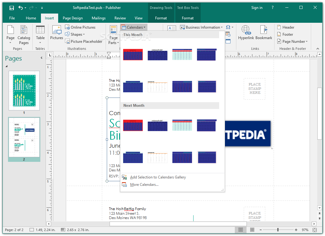The height and width of the screenshot is (236, 325).
Task: Insert Date and Time icon
Action: [x=228, y=34]
